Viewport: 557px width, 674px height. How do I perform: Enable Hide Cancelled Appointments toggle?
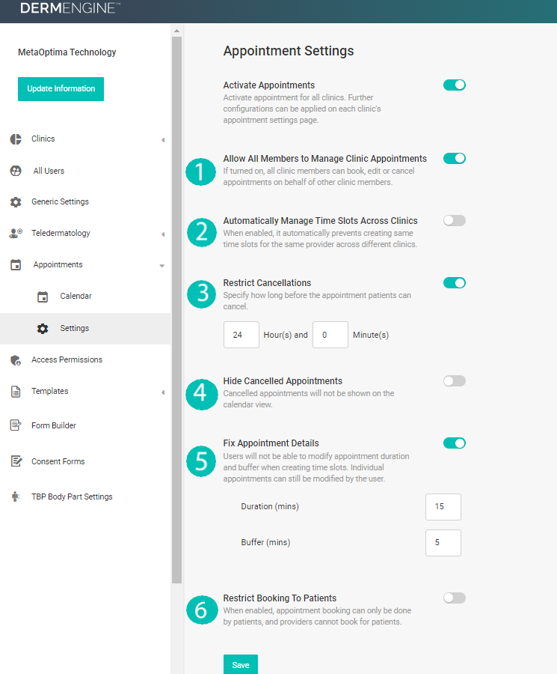455,381
